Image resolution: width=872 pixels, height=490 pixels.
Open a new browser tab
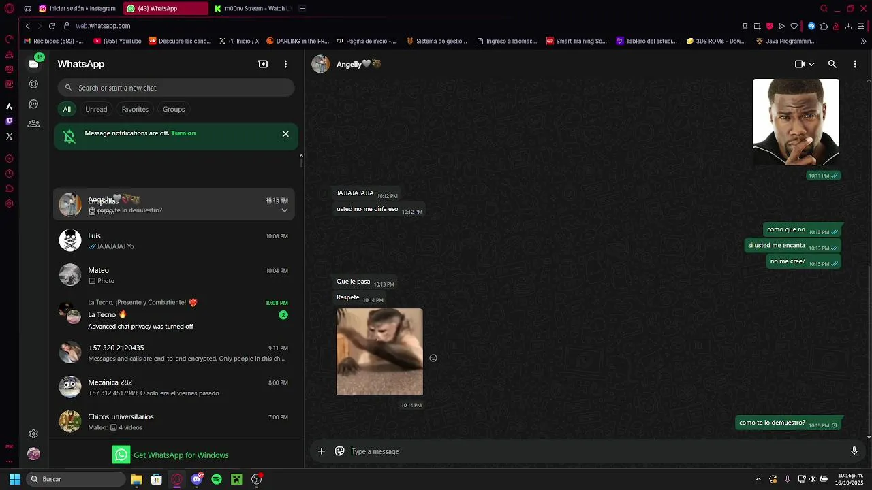coord(302,8)
